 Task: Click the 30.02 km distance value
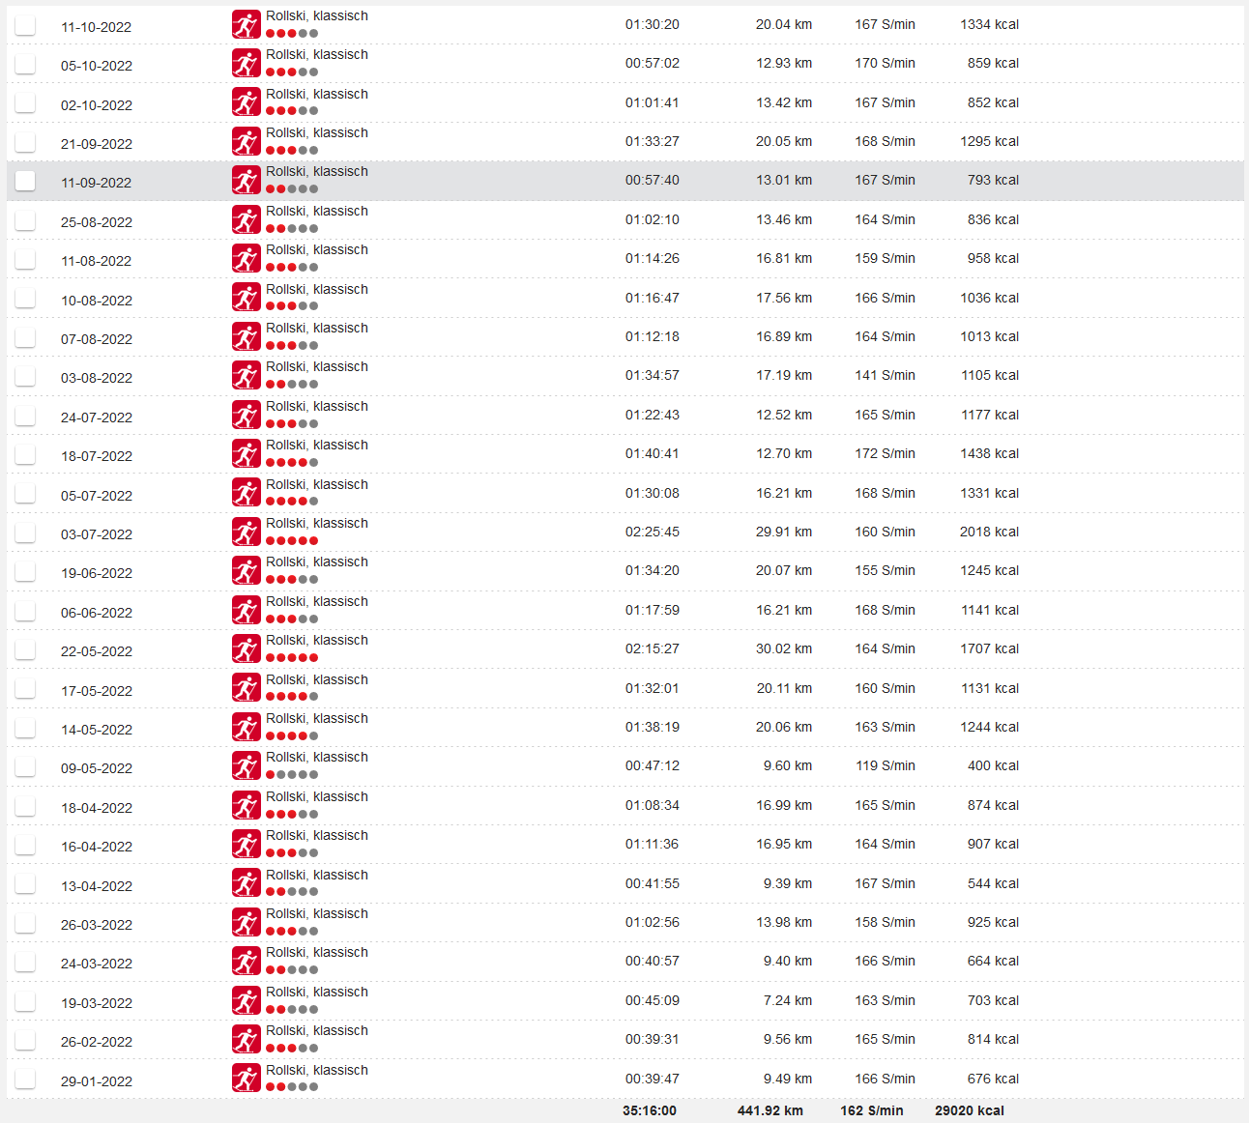click(x=783, y=649)
